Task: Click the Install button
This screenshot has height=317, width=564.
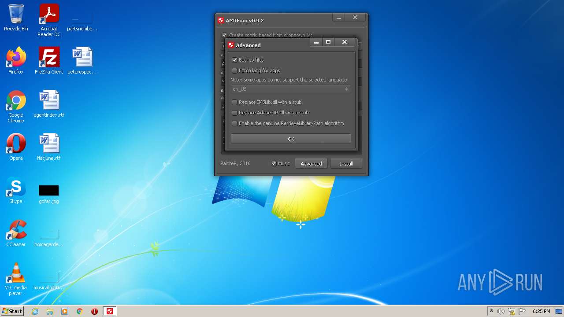Action: point(346,163)
